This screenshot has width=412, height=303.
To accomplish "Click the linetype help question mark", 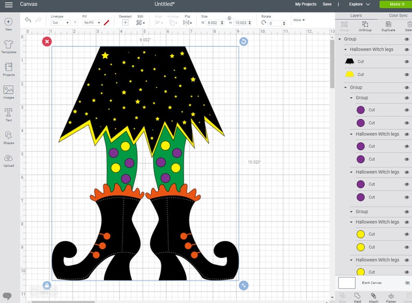I will [x=75, y=23].
